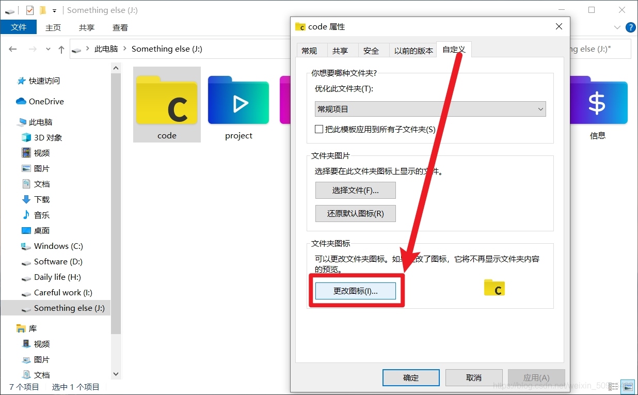Open Careful work (I:) drive

coord(57,293)
